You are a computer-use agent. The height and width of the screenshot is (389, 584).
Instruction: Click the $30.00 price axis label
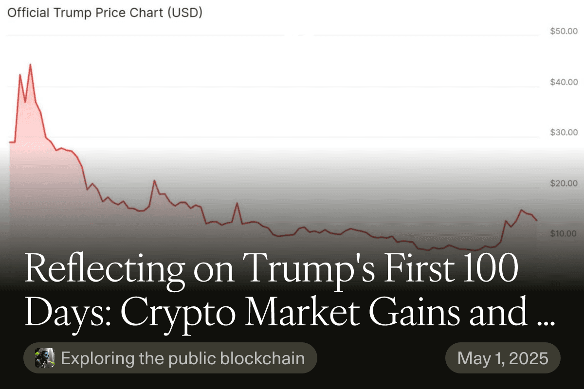click(564, 132)
